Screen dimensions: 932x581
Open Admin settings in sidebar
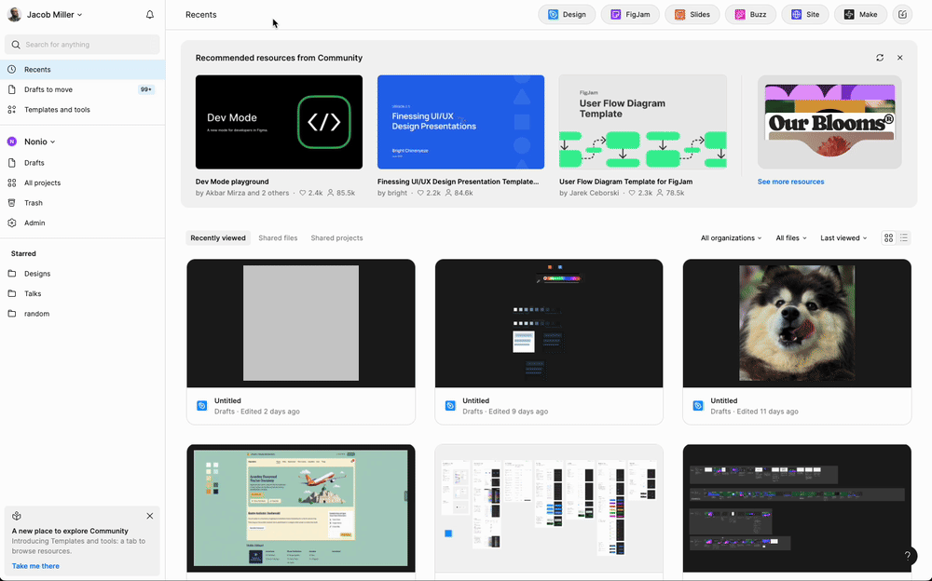[x=34, y=223]
